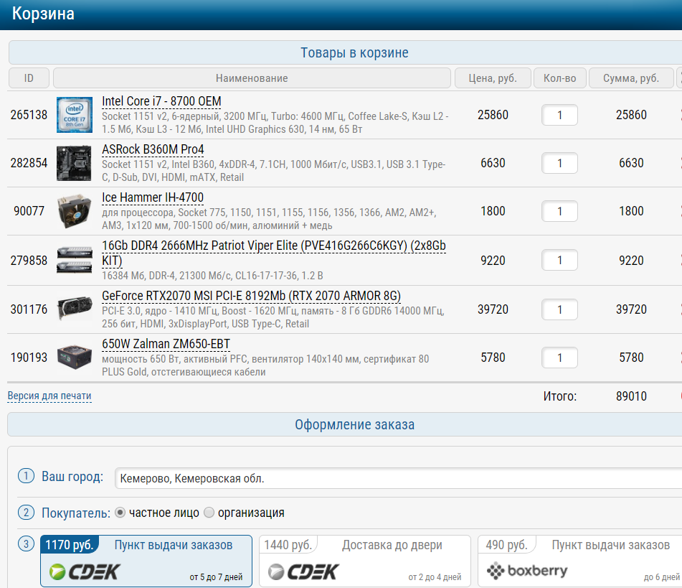Click product ID 90077
The image size is (682, 588).
tap(29, 211)
